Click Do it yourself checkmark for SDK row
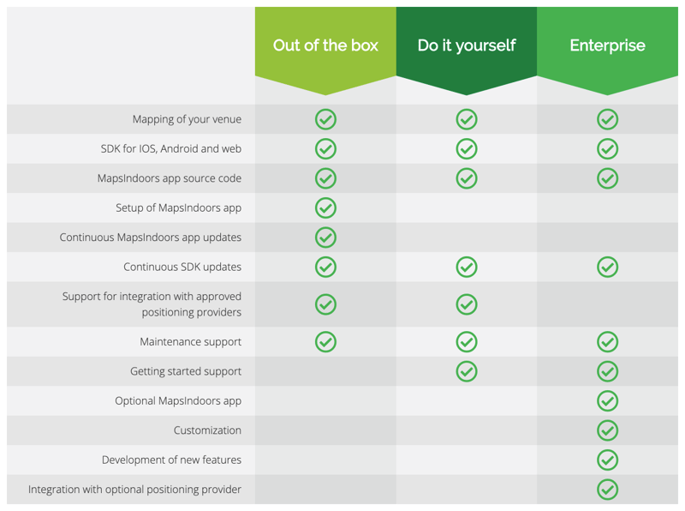 [x=466, y=149]
